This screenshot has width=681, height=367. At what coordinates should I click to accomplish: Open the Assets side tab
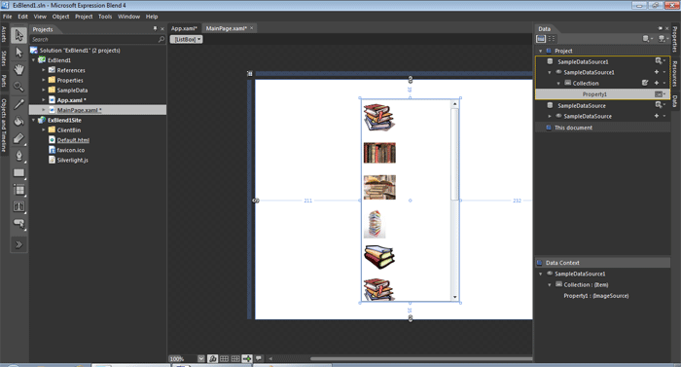point(4,34)
